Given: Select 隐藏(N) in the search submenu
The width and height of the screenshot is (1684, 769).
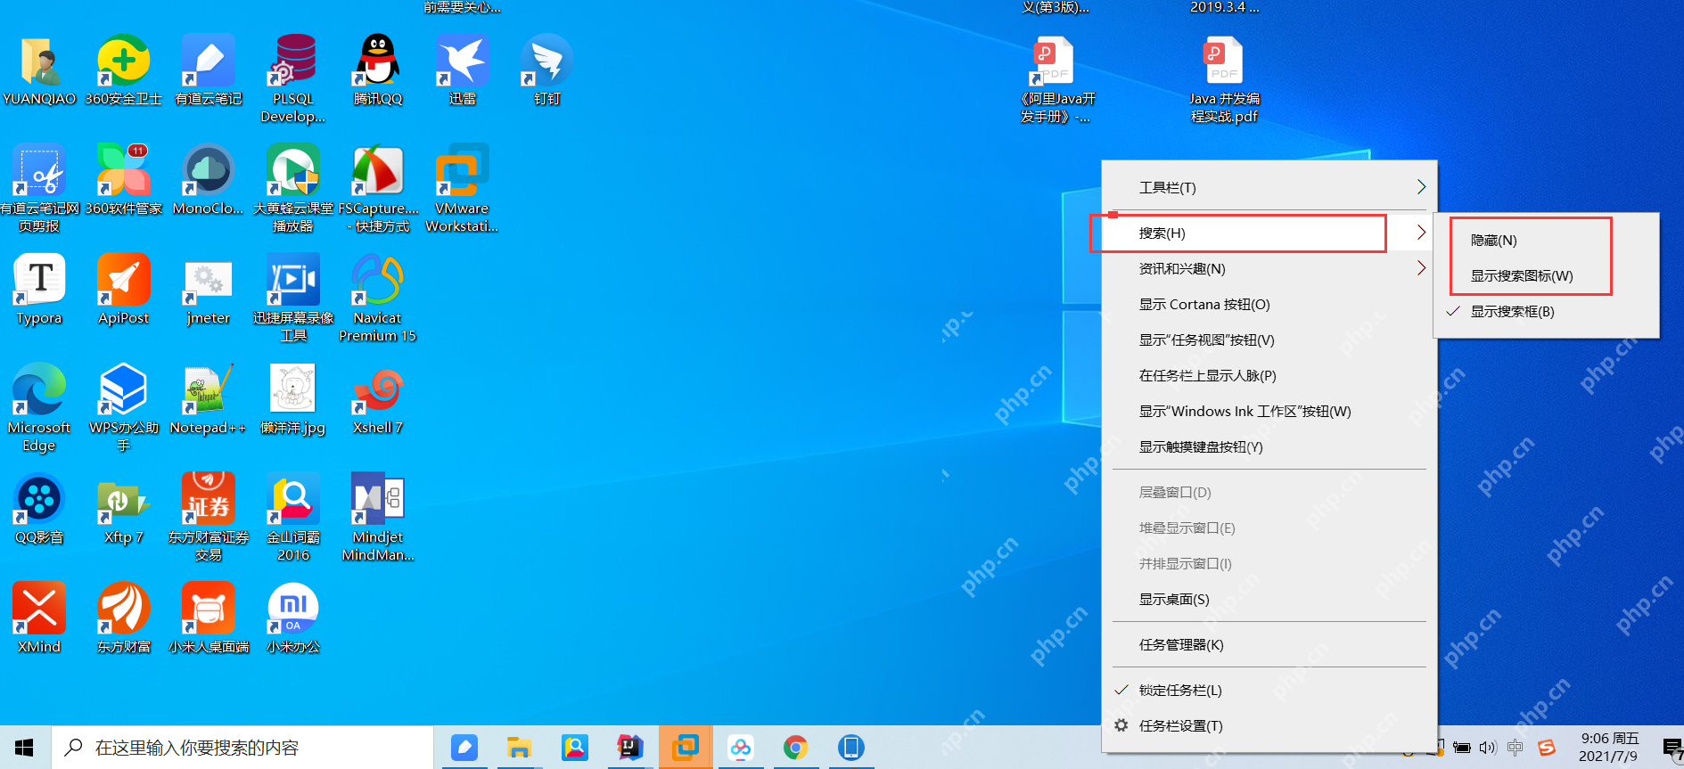Looking at the screenshot, I should [x=1546, y=241].
